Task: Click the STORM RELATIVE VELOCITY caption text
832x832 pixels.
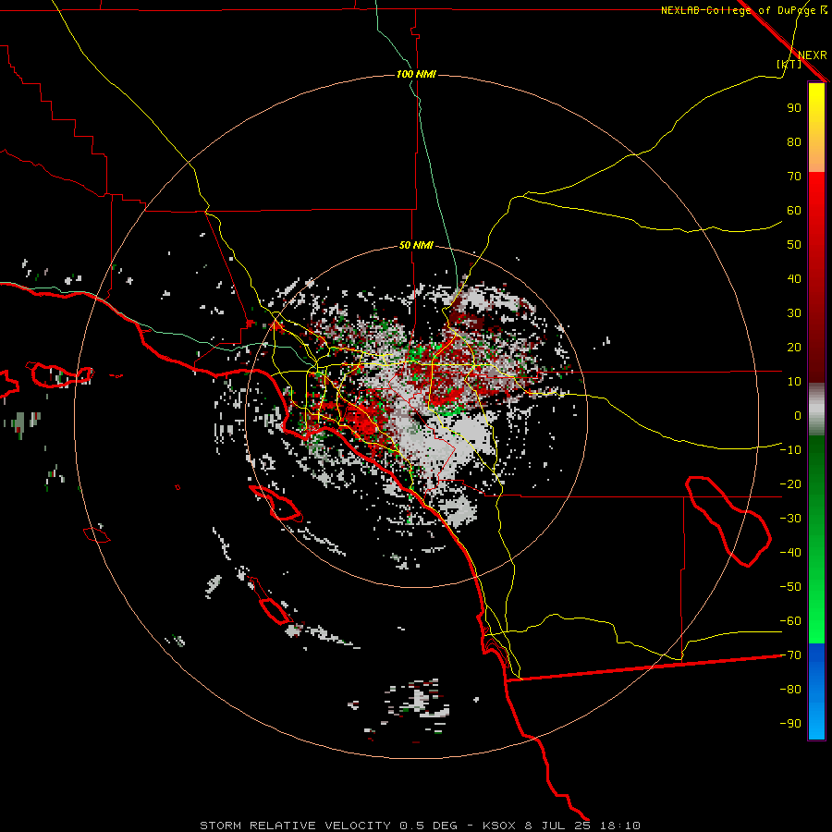Action: click(298, 826)
